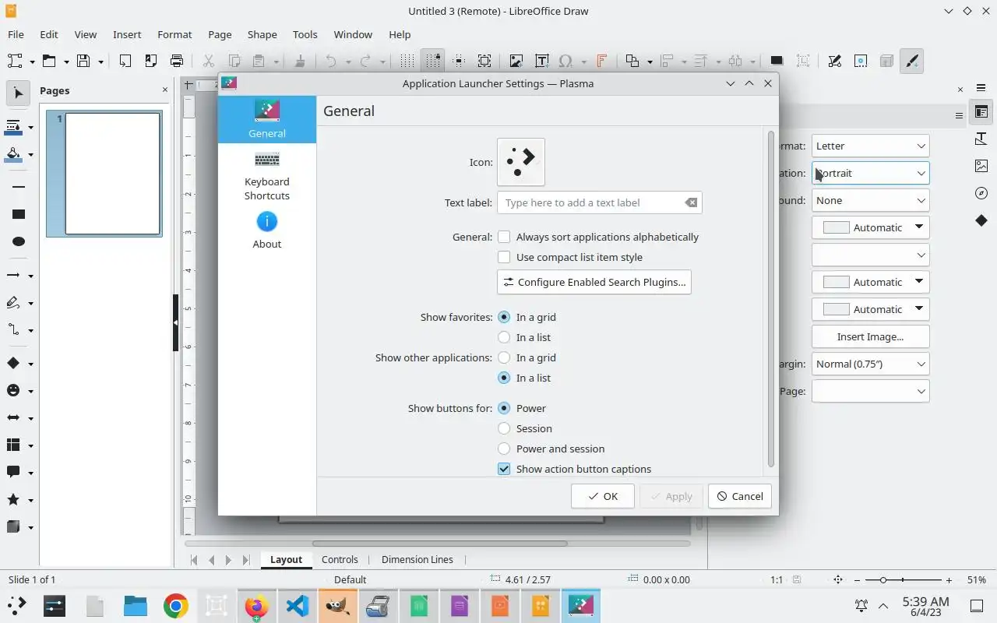997x623 pixels.
Task: Open the Shape menu
Action: pos(262,34)
